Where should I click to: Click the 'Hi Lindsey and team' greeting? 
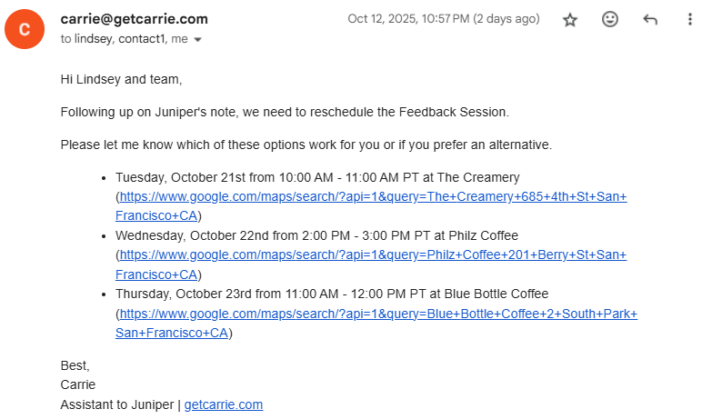(121, 79)
